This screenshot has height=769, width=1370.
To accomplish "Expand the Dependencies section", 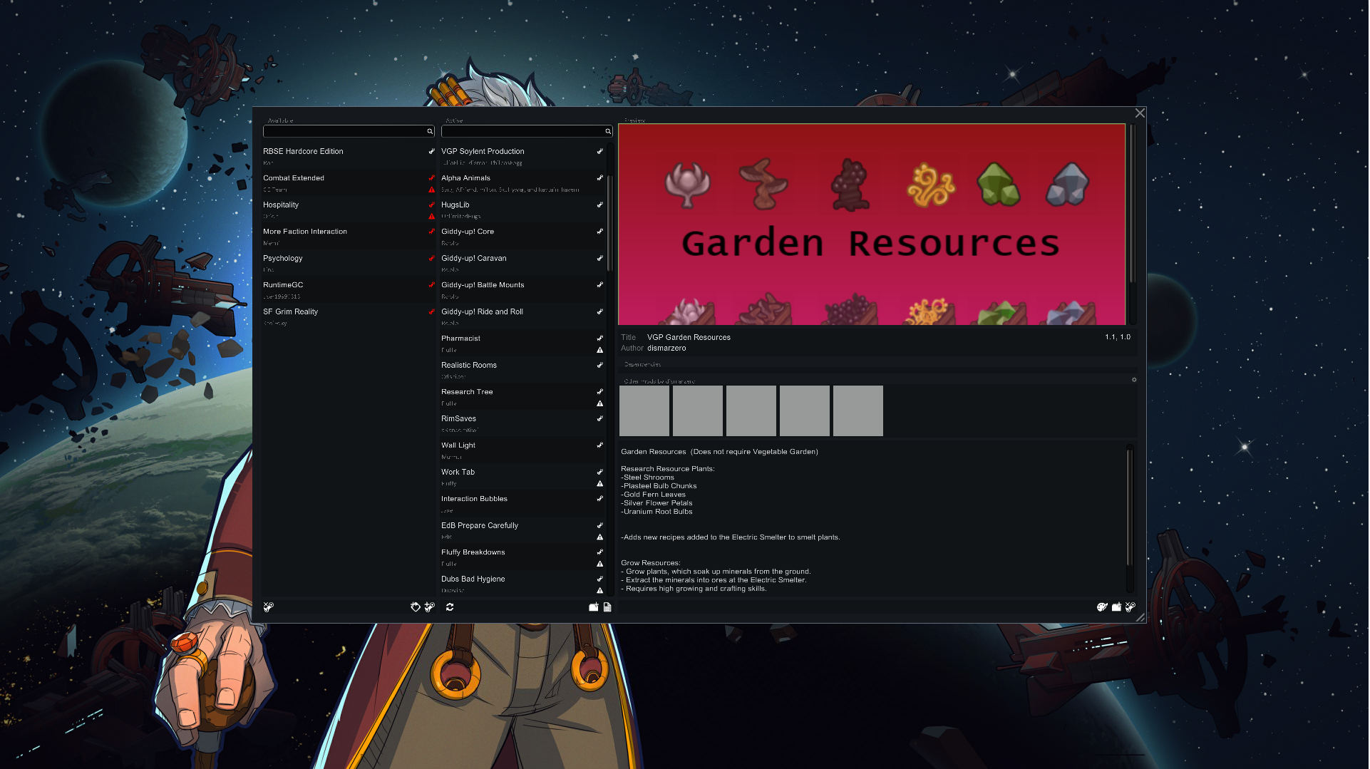I will pos(642,364).
